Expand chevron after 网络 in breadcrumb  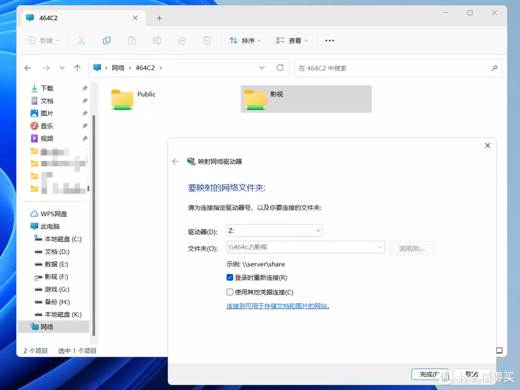click(x=130, y=68)
